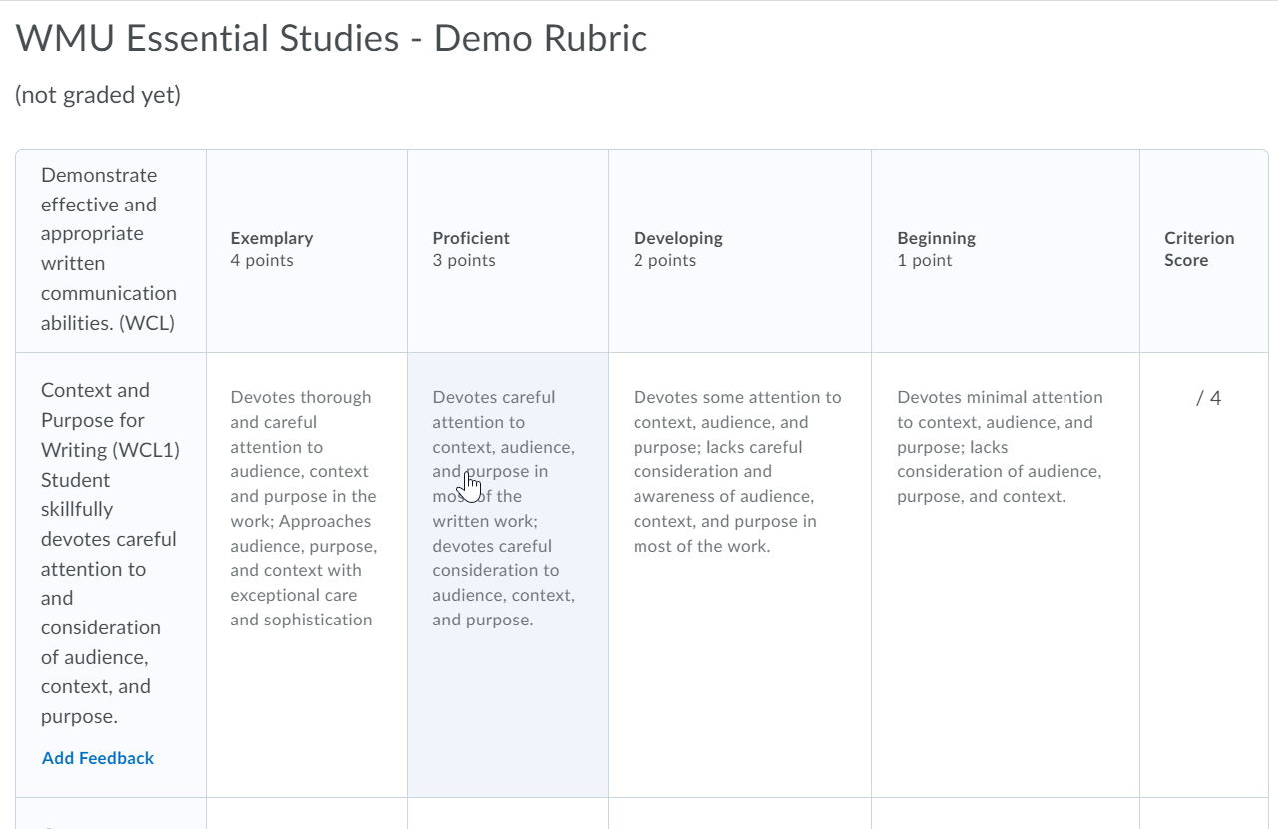The image size is (1278, 829).
Task: Select the Proficient 3 points header cell
Action: [507, 249]
